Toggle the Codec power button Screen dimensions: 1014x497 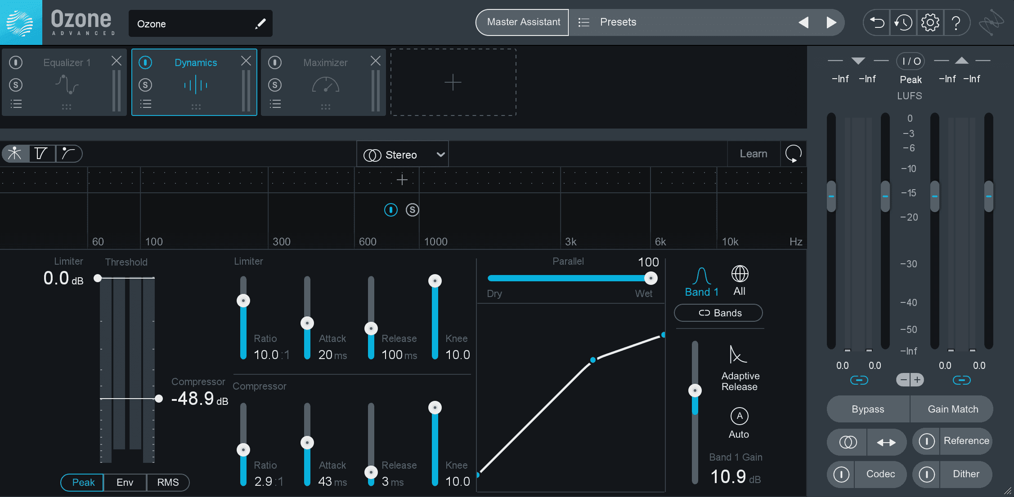841,474
